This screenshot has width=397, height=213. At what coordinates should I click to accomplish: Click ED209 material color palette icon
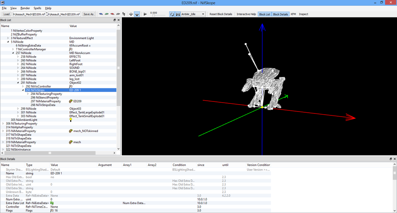tap(71, 101)
